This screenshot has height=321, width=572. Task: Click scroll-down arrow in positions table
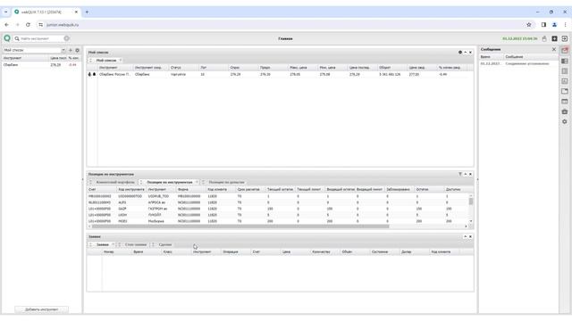(x=471, y=221)
